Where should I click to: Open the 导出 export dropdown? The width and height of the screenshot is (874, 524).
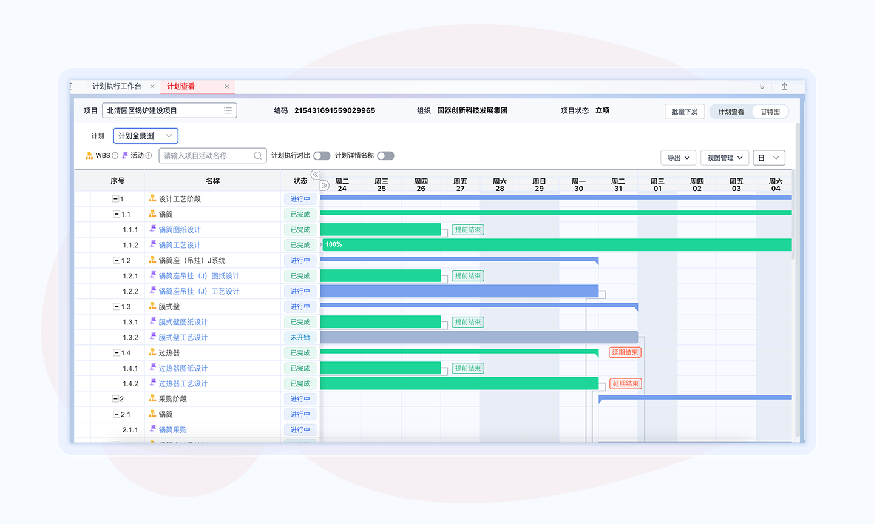pos(678,158)
